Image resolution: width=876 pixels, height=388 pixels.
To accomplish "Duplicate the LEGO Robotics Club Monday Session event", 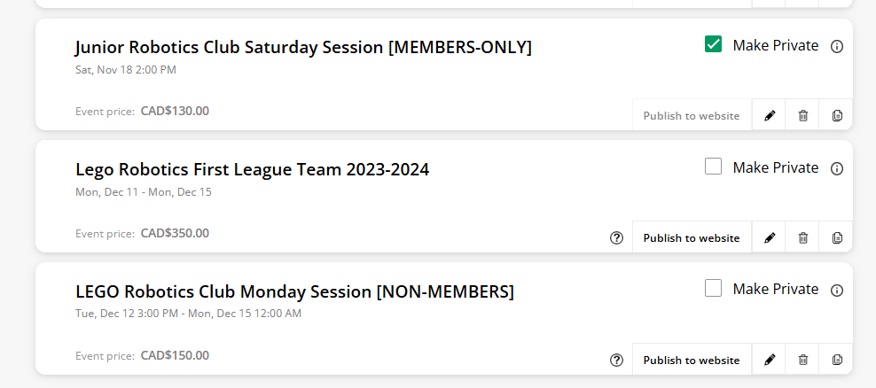I will (x=837, y=361).
